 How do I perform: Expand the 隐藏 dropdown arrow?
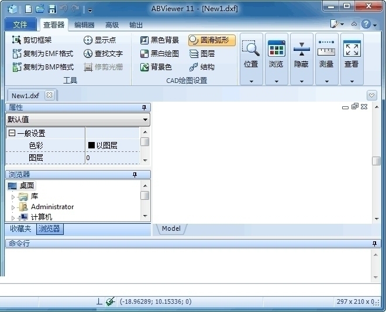click(302, 81)
